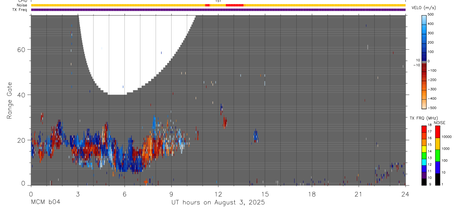Click the Range Gate tick label 20
The image size is (456, 210).
pyautogui.click(x=22, y=140)
